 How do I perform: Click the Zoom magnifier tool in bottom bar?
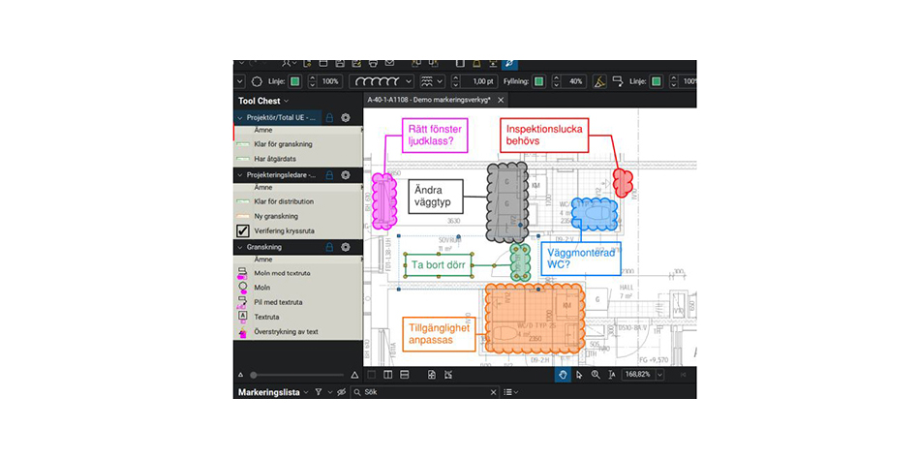point(596,375)
